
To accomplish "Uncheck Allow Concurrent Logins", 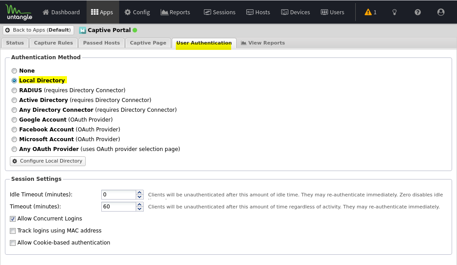I will (x=12, y=219).
